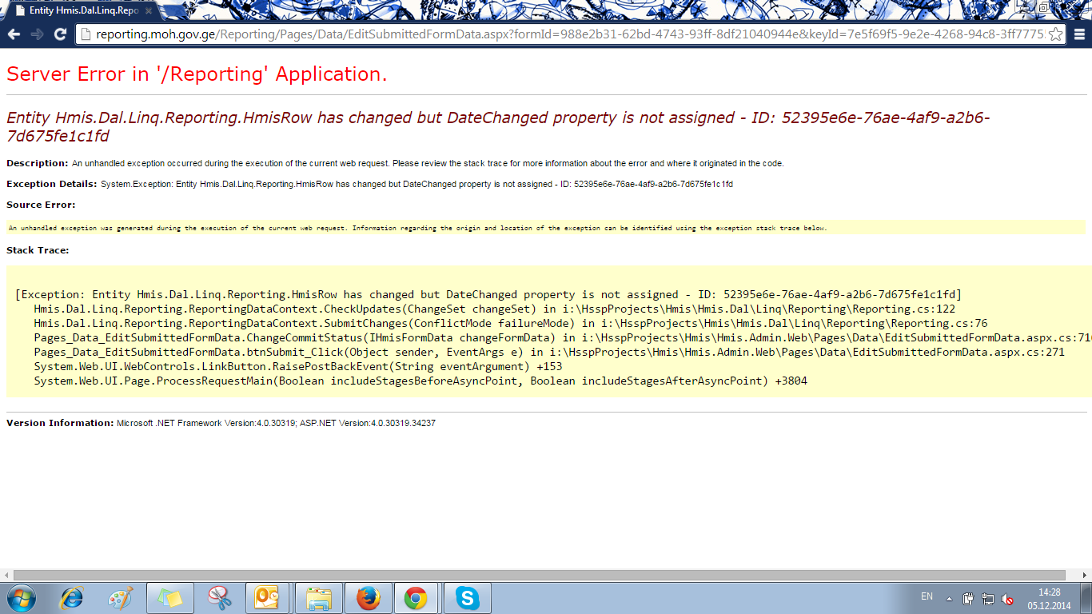Open Windows Explorer file manager
The height and width of the screenshot is (614, 1092).
coord(319,598)
